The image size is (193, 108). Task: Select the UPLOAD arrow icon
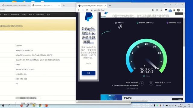tap(167, 23)
